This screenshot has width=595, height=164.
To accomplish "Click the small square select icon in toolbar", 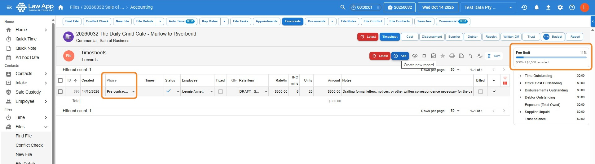I will point(424,56).
